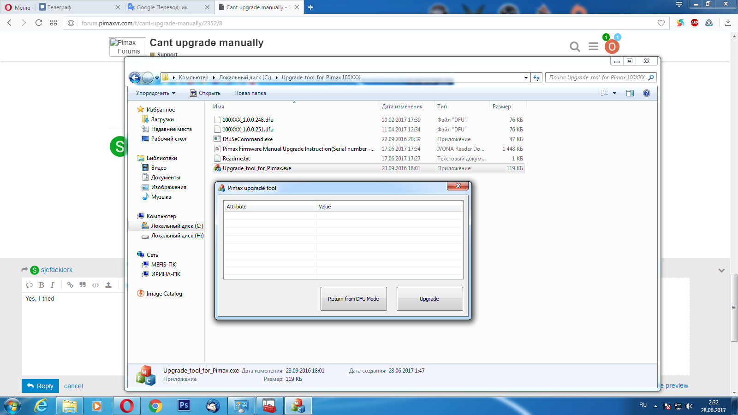Open new browser tab

pyautogui.click(x=310, y=7)
